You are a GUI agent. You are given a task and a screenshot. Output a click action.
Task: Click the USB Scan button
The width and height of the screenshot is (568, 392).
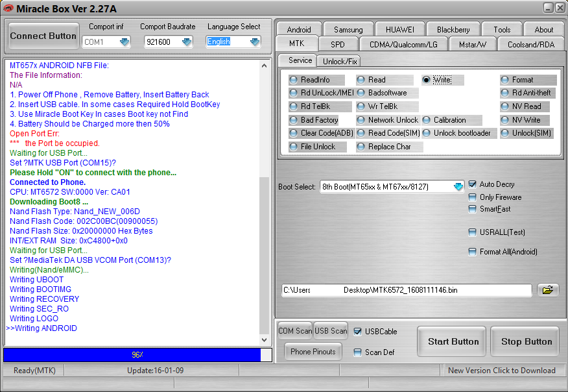pyautogui.click(x=331, y=331)
